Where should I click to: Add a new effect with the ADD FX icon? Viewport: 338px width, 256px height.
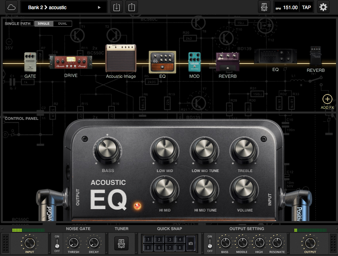(327, 99)
